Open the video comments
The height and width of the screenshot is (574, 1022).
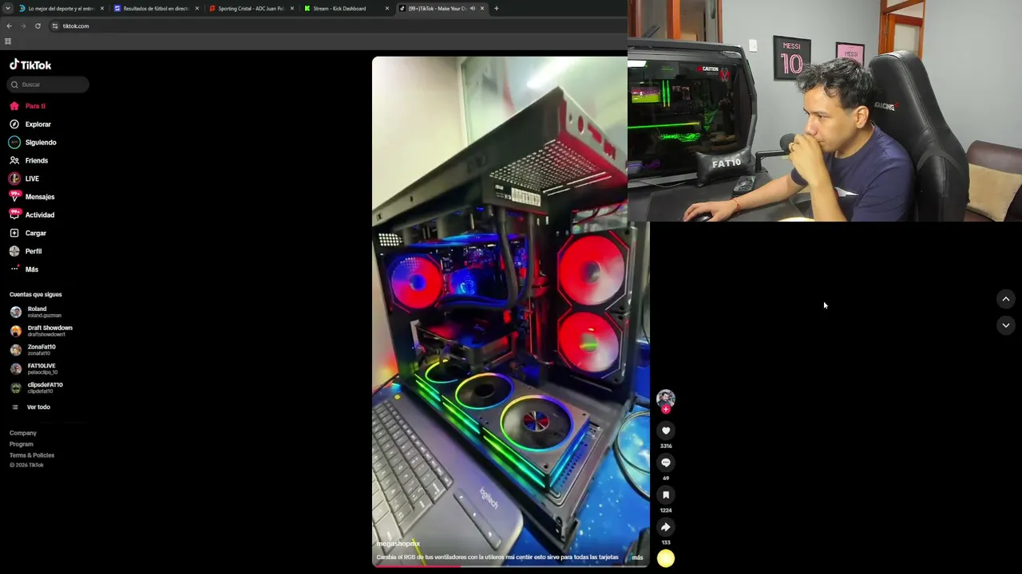tap(666, 462)
